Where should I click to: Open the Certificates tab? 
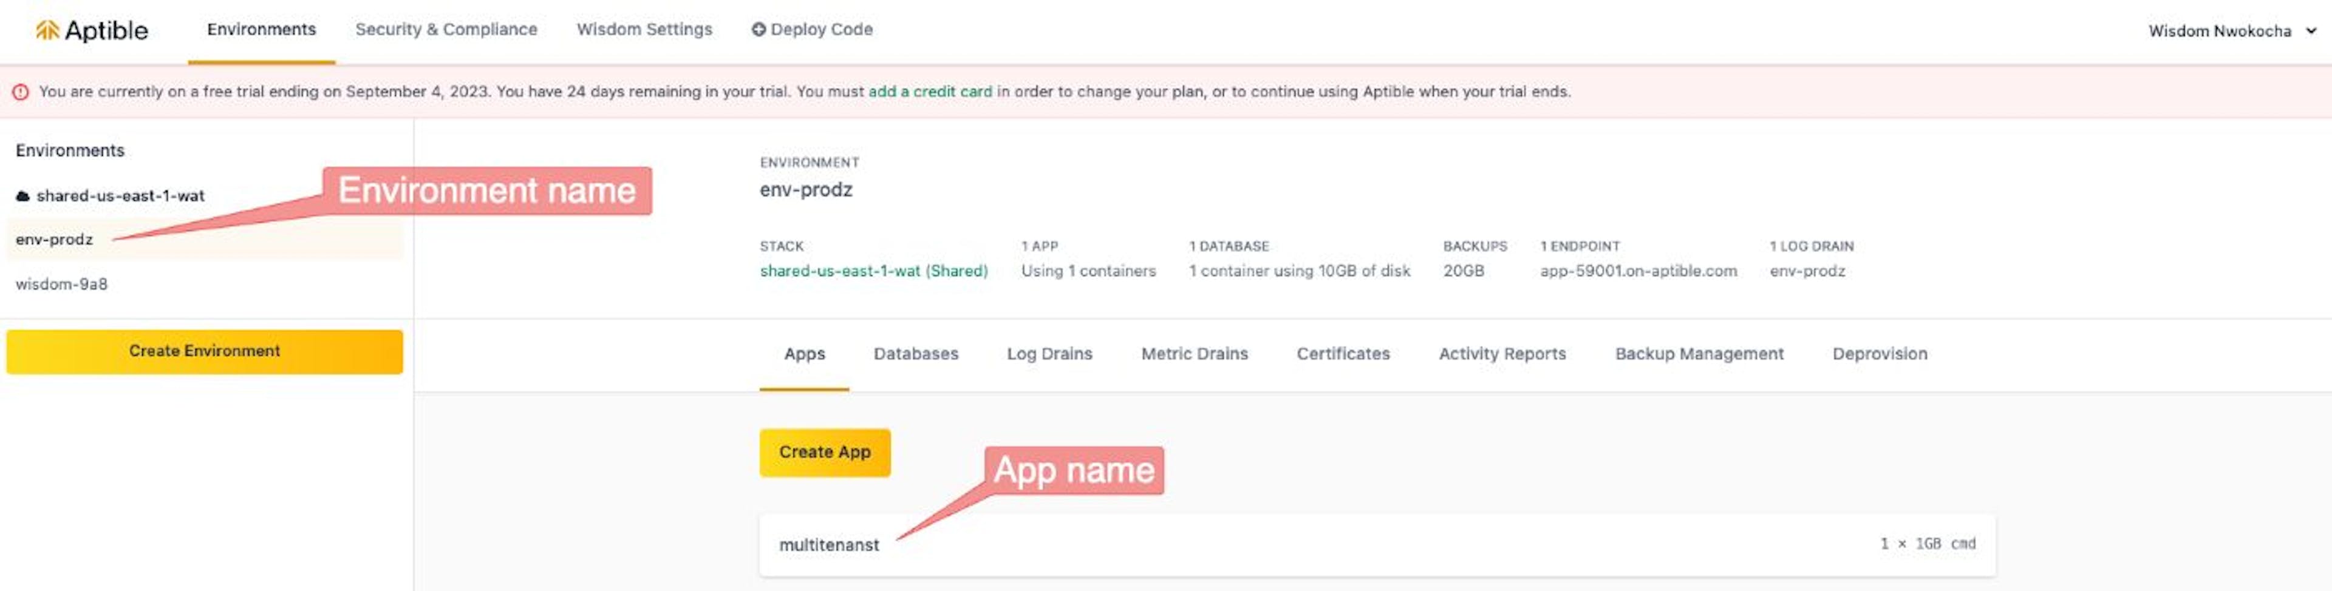click(x=1342, y=354)
